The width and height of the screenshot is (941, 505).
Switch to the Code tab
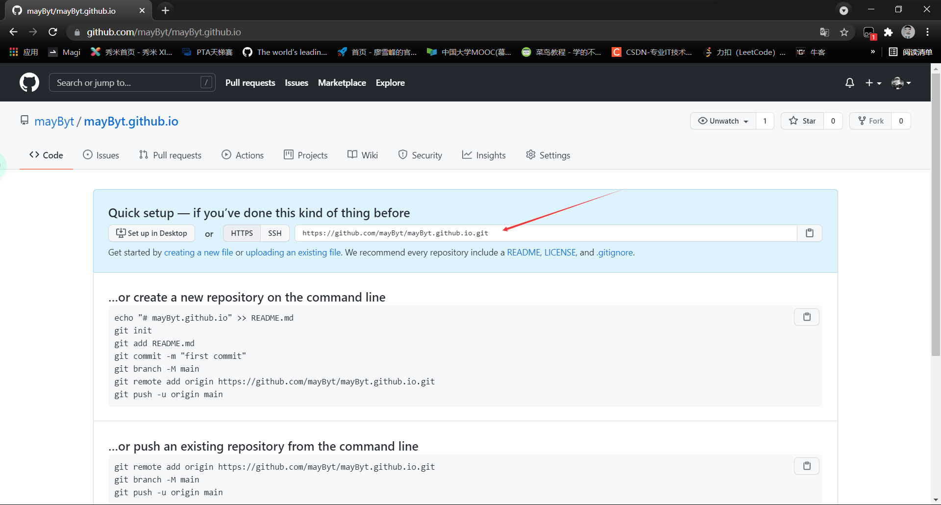[x=46, y=155]
